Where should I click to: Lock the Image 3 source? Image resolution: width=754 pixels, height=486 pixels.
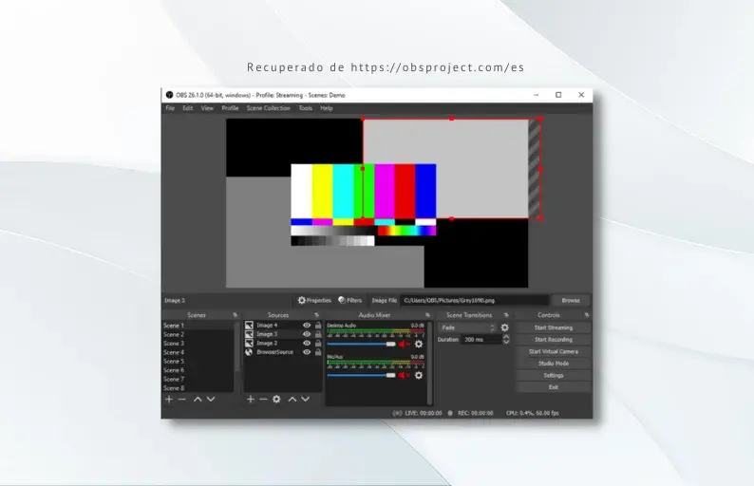pos(318,334)
